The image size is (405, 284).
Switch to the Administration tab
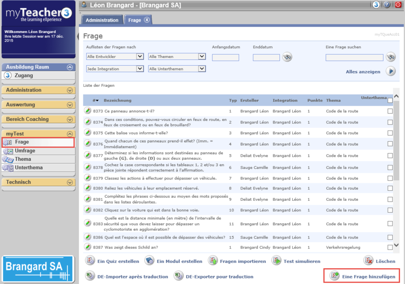coord(102,20)
